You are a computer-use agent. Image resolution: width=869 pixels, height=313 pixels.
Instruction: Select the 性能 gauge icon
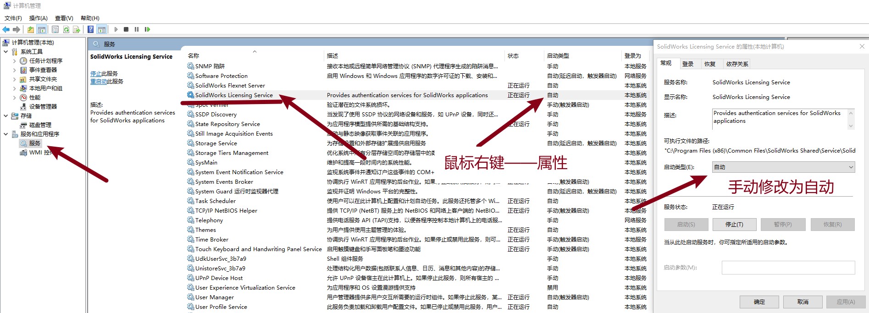point(23,97)
